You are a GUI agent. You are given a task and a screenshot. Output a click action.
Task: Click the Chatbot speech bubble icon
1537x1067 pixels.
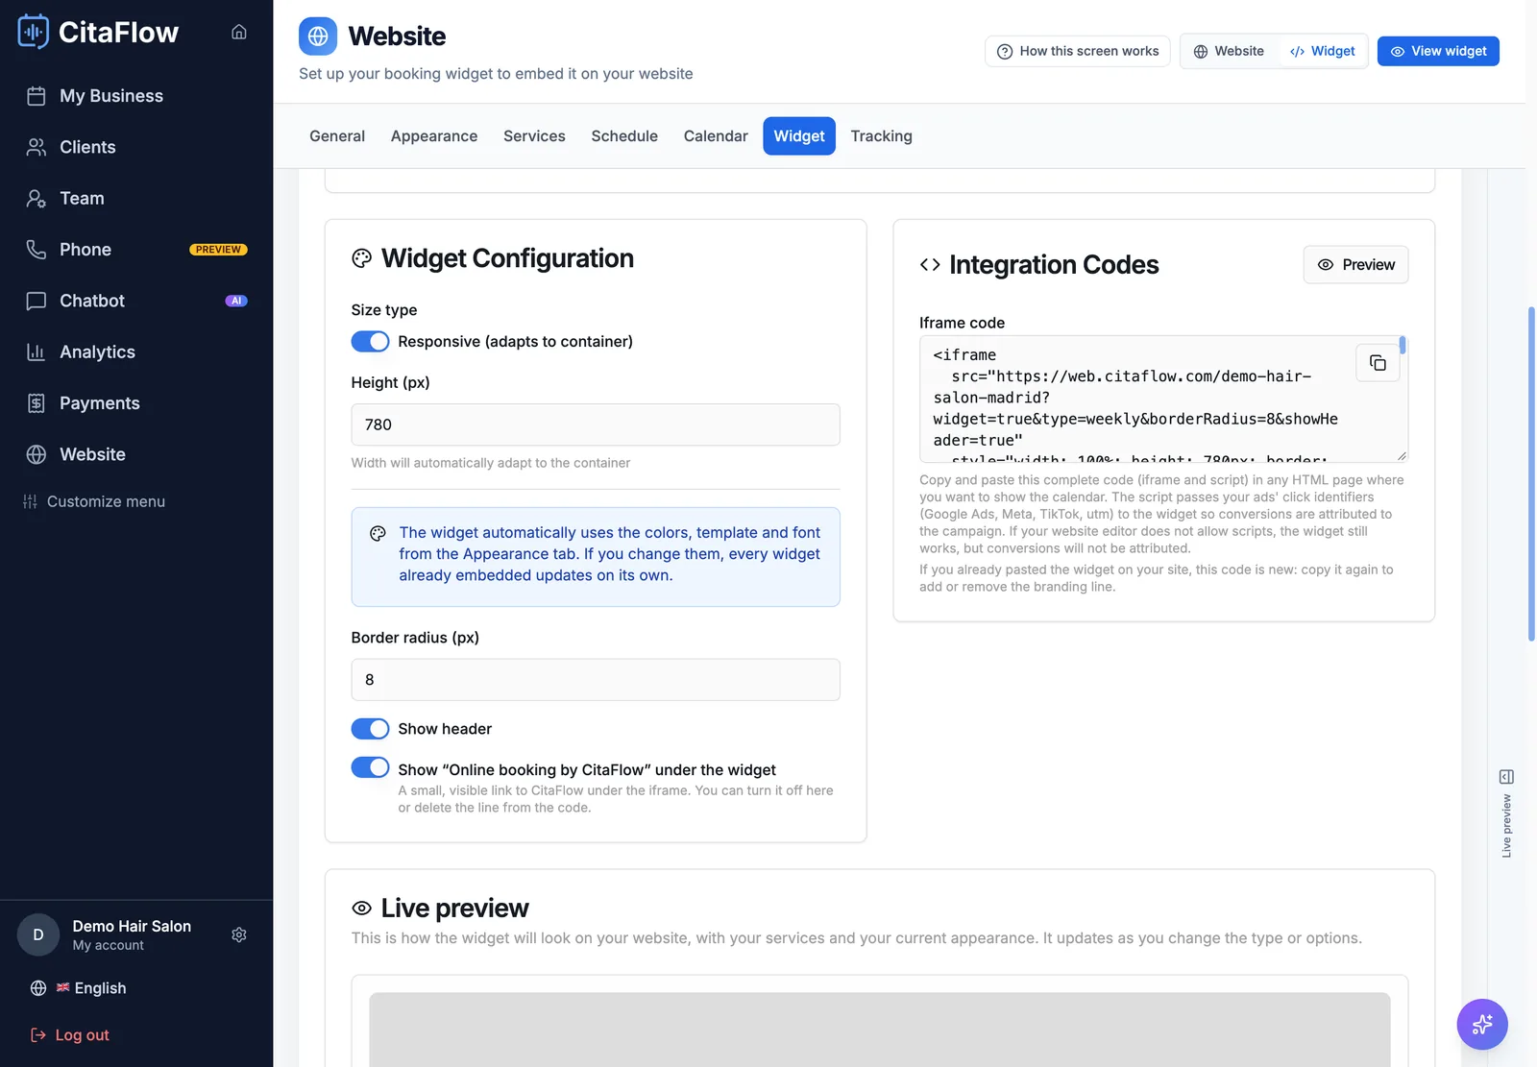37,301
